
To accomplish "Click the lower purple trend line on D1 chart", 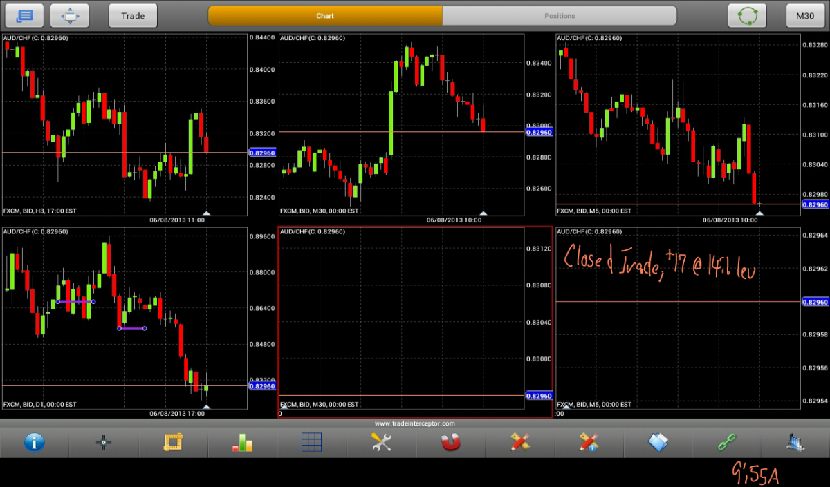I will (131, 328).
